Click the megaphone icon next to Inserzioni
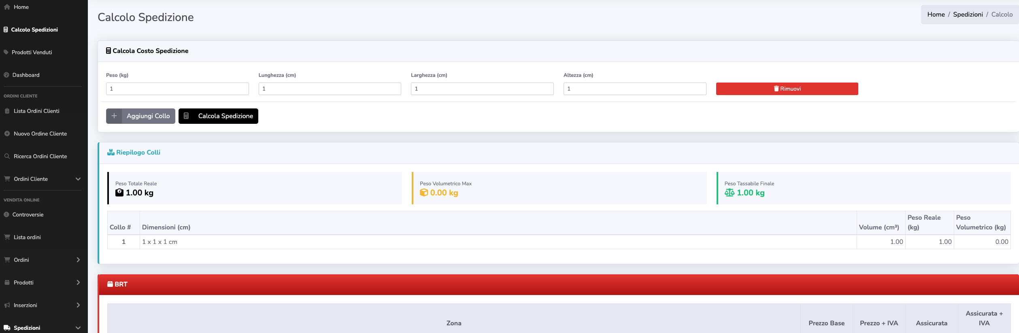The image size is (1019, 333). (x=7, y=305)
